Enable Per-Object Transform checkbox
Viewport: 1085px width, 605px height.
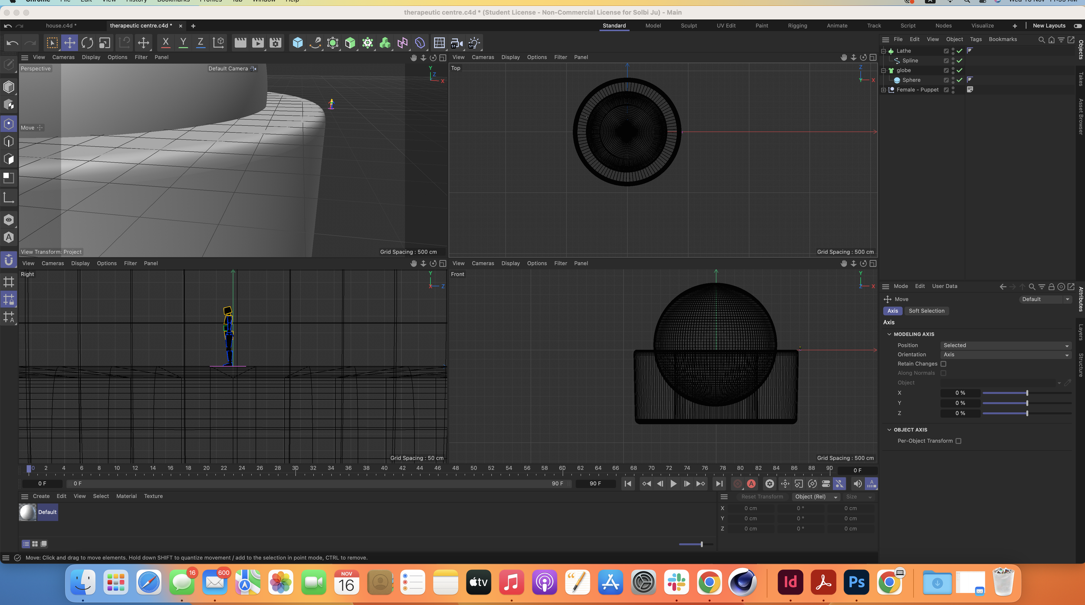(958, 441)
